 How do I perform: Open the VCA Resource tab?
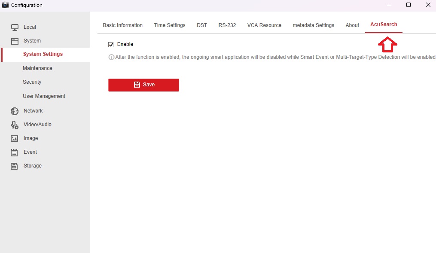click(x=264, y=25)
